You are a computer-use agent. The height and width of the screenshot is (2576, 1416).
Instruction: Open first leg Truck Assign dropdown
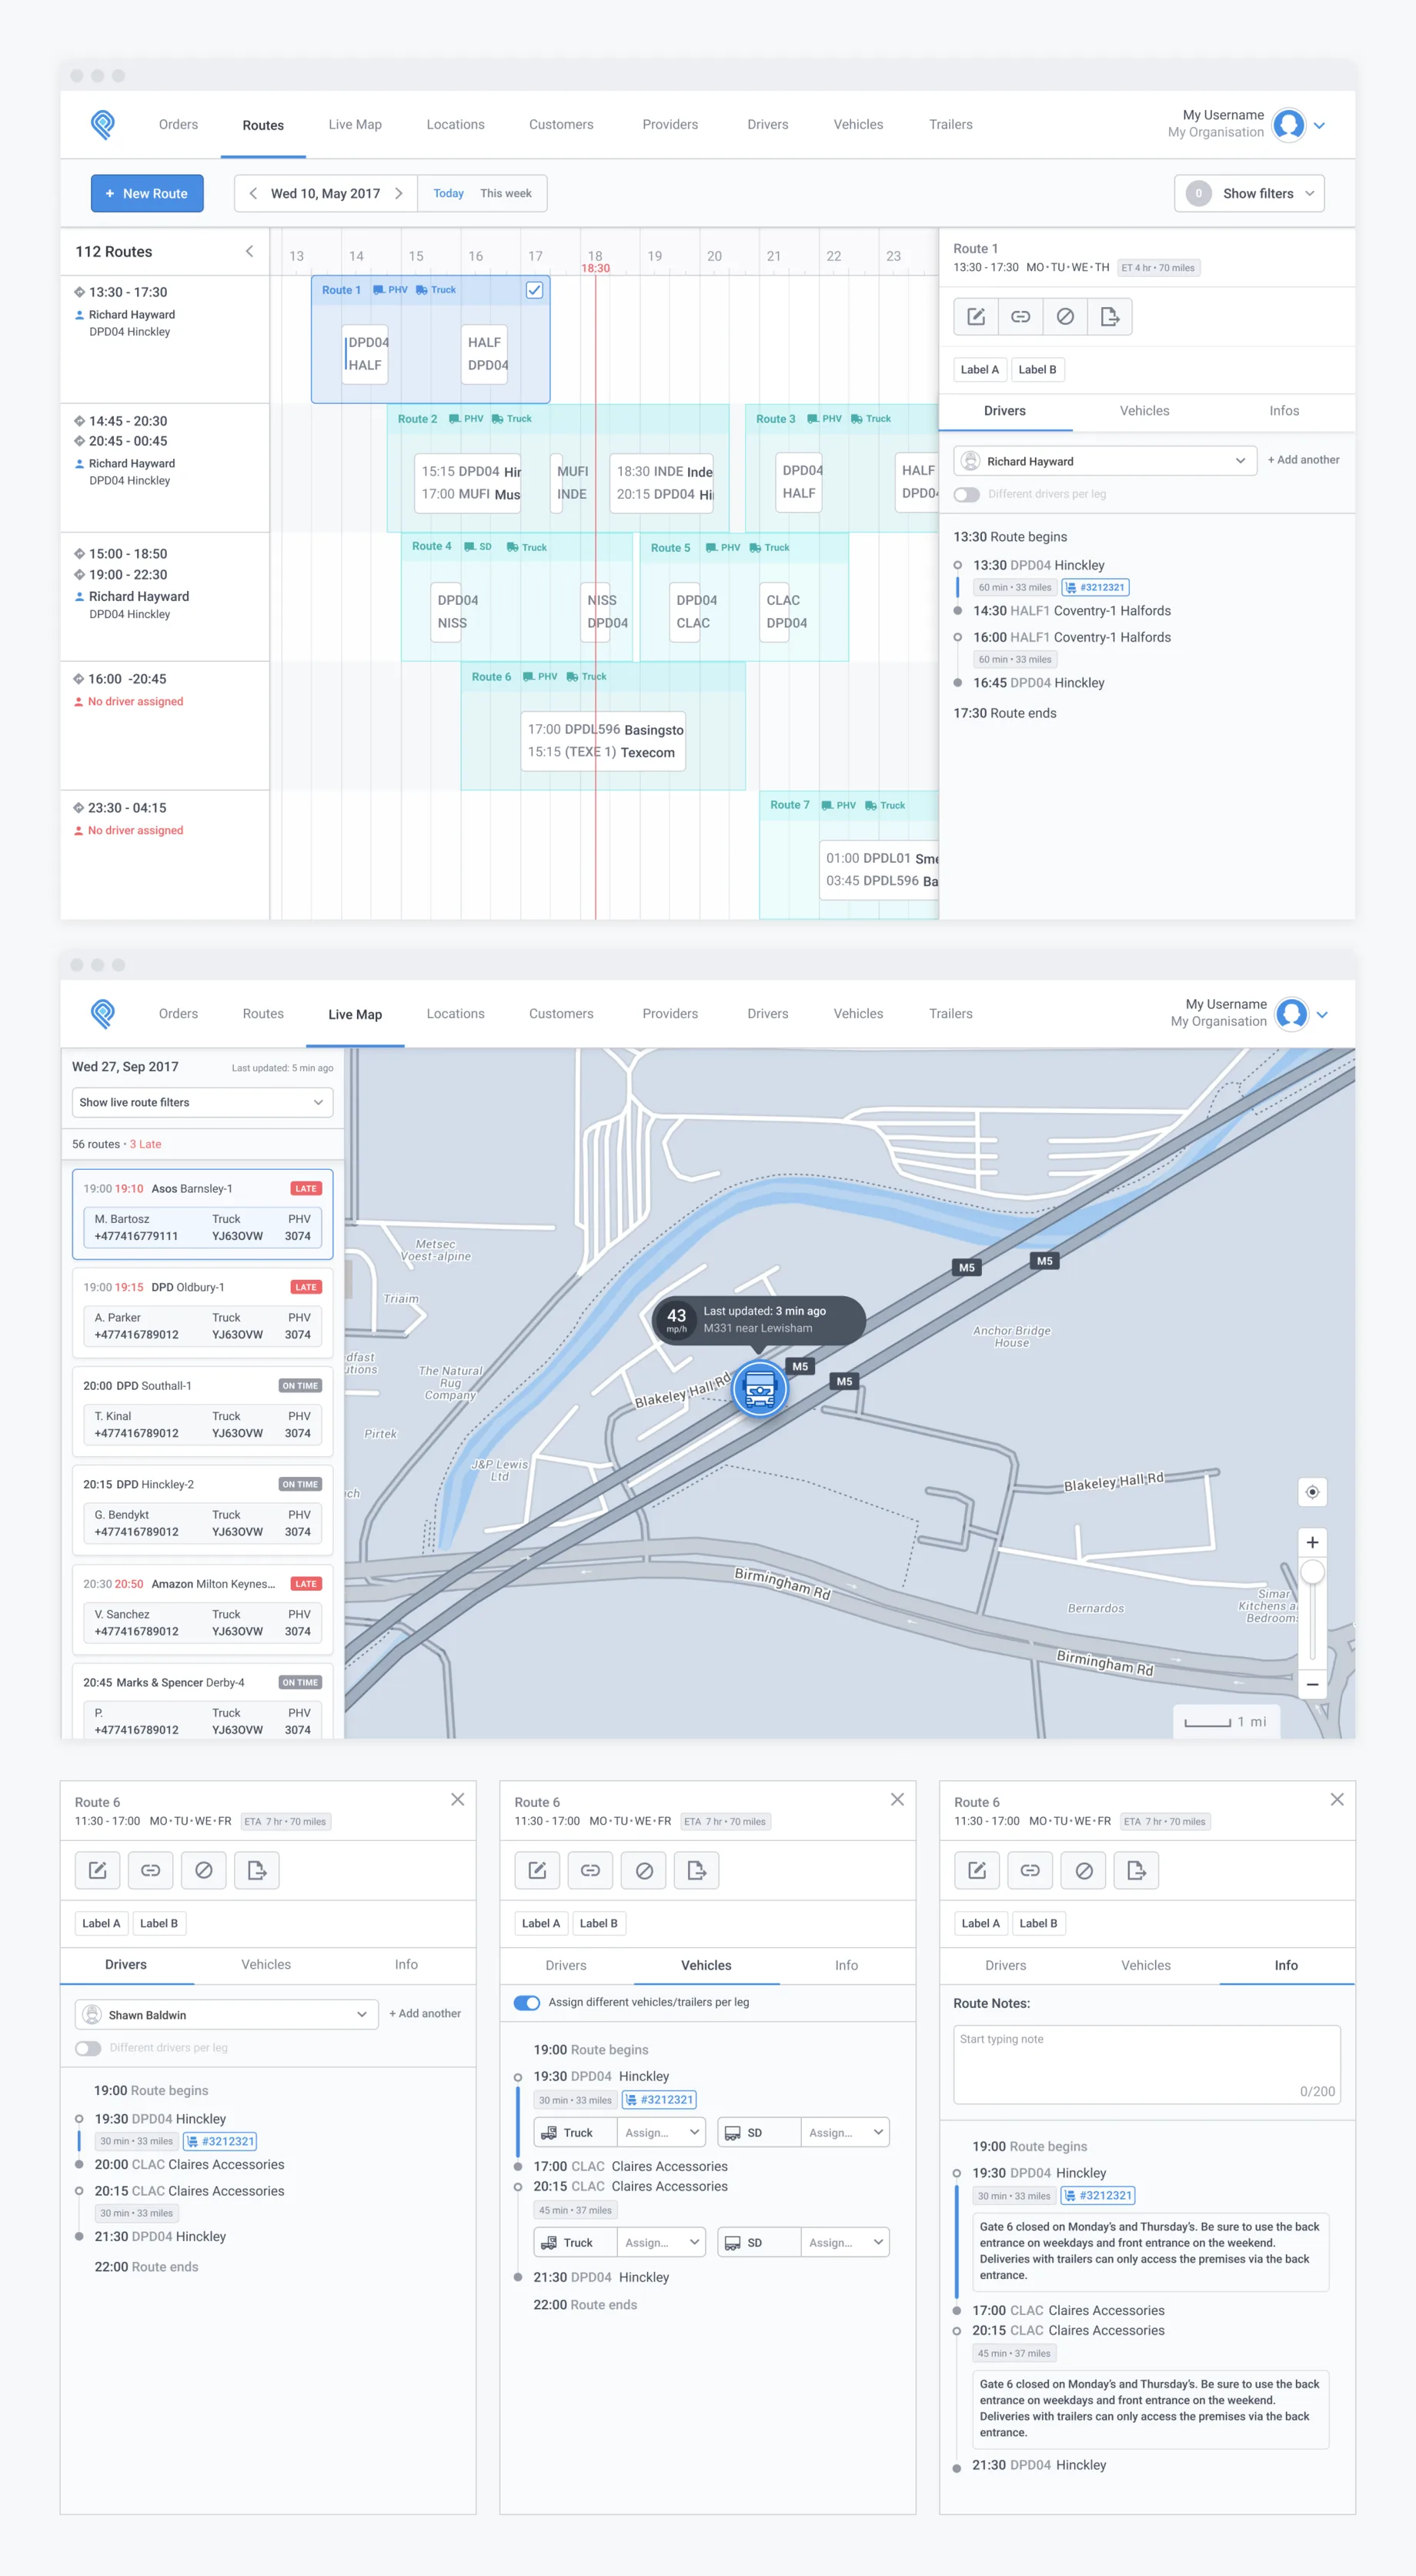661,2133
